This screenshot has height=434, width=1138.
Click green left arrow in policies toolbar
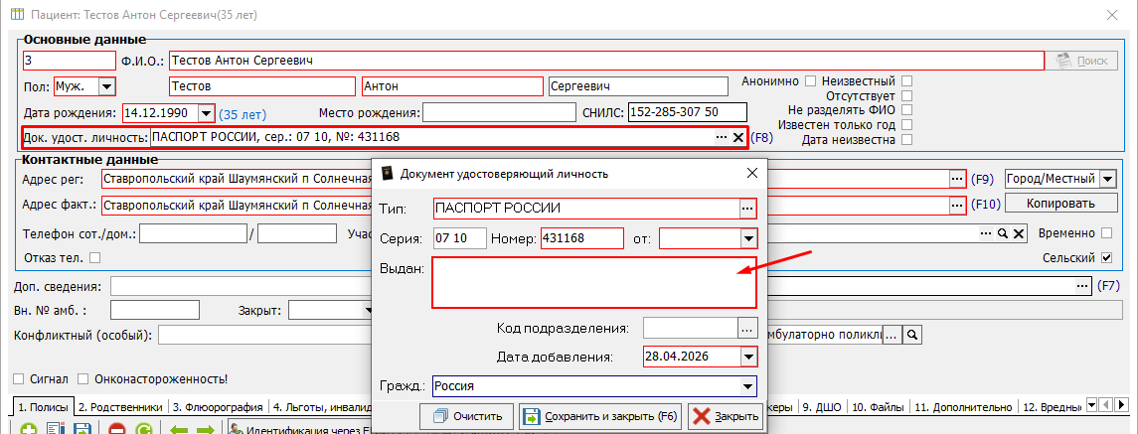(179, 429)
